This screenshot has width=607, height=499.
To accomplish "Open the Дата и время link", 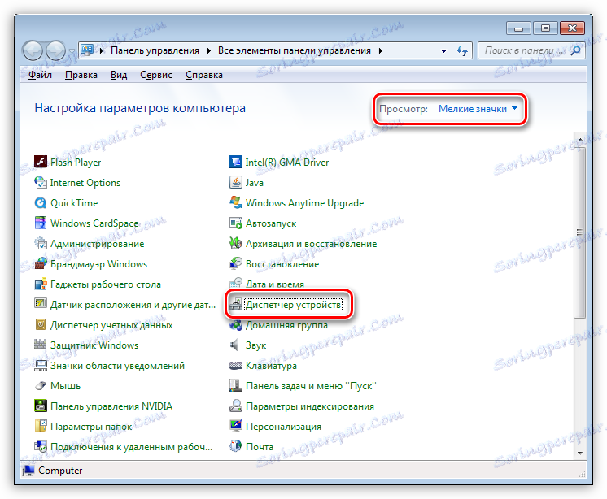I will 275,284.
